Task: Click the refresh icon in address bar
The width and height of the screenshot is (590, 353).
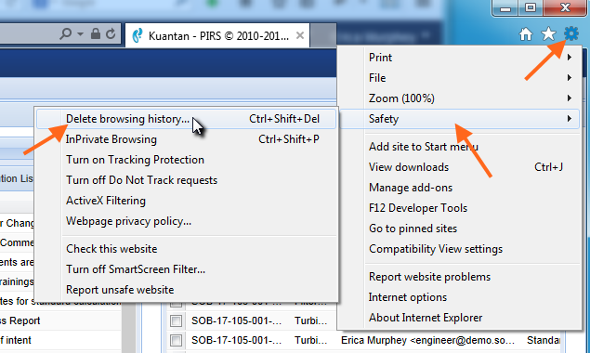Action: pos(111,33)
